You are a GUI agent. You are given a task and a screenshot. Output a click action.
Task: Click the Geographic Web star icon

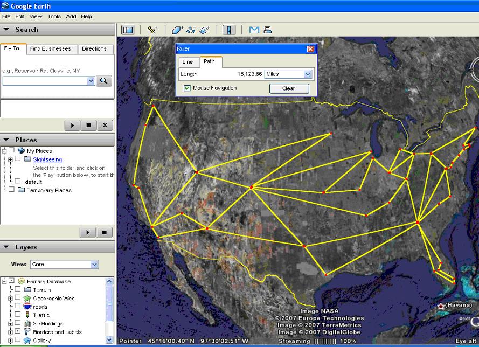[x=27, y=298]
